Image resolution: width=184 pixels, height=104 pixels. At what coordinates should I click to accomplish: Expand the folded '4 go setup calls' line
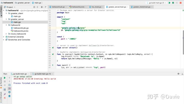point(23,77)
